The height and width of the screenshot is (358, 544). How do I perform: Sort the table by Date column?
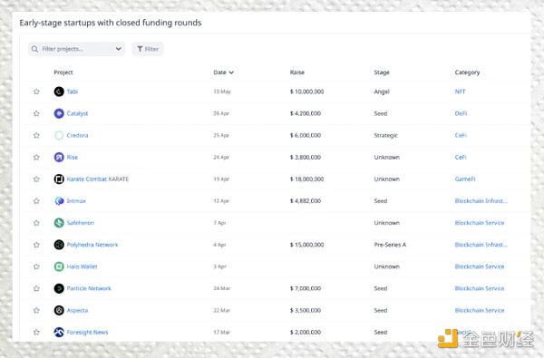point(223,73)
